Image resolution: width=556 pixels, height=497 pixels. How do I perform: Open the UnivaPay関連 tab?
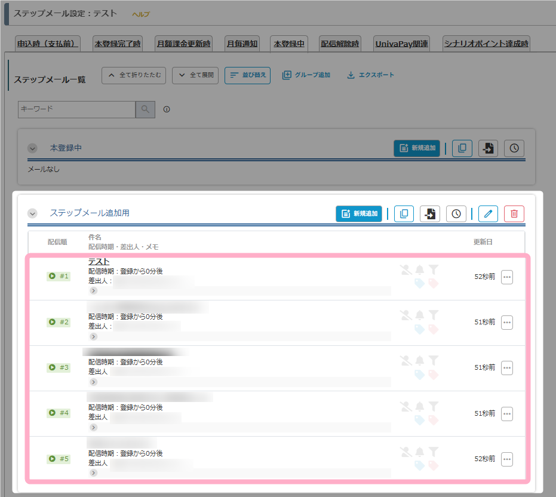coord(401,44)
